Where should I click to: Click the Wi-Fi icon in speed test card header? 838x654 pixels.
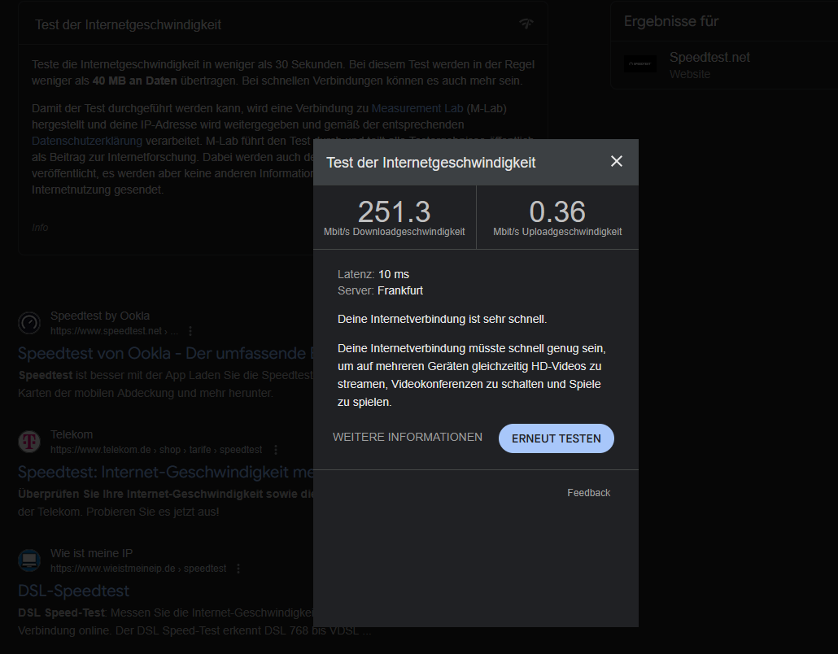tap(526, 24)
